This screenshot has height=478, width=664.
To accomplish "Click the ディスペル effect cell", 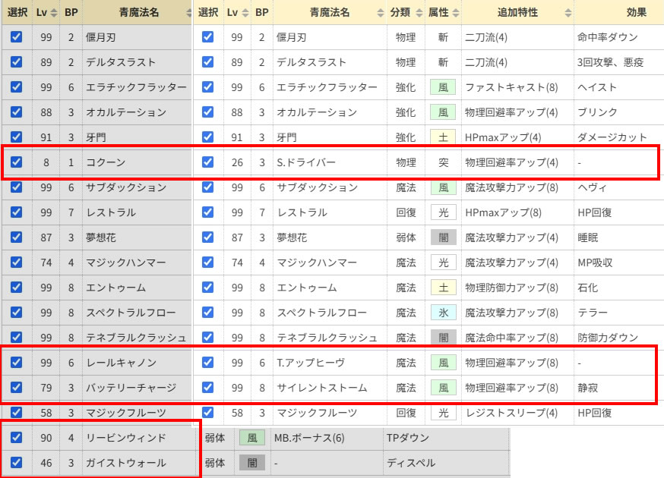I will point(409,463).
